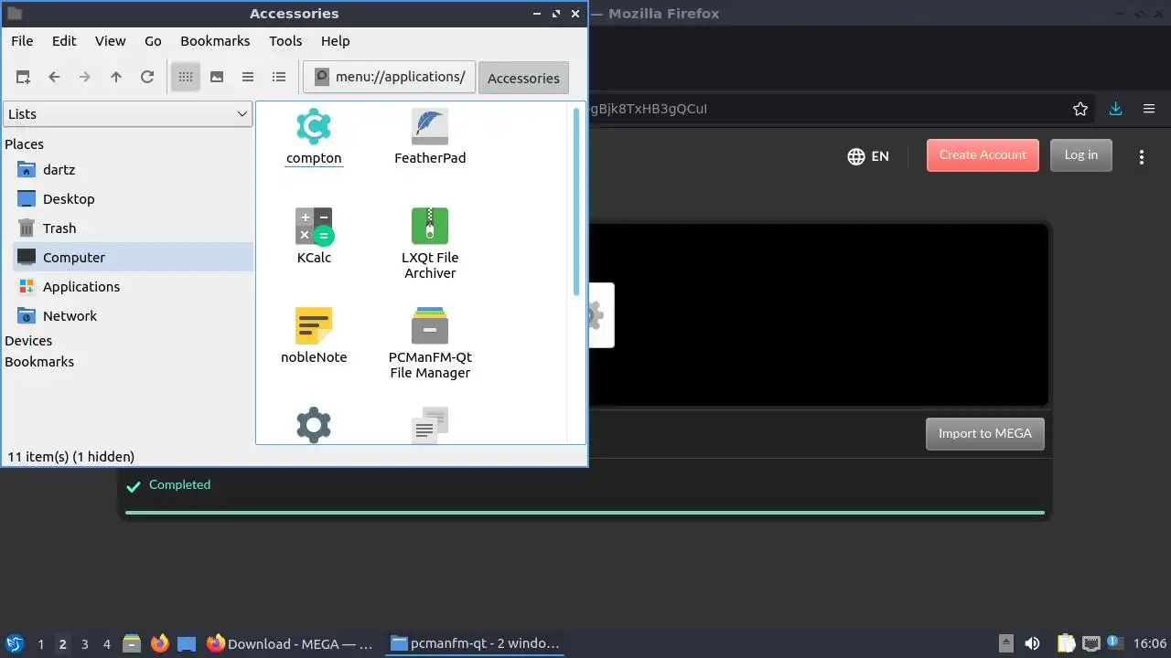The height and width of the screenshot is (658, 1171).
Task: Open the LXQt application menu
Action: pyautogui.click(x=14, y=644)
